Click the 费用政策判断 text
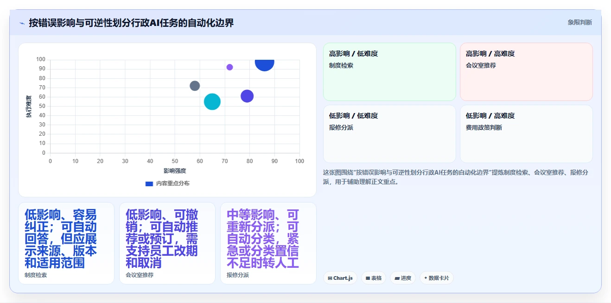Image resolution: width=611 pixels, height=303 pixels. coord(484,127)
